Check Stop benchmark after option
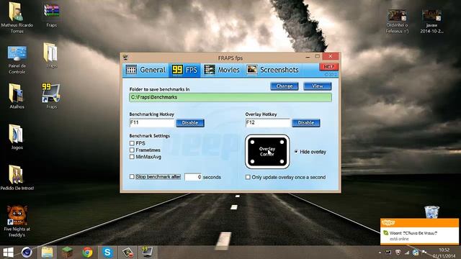 click(132, 177)
